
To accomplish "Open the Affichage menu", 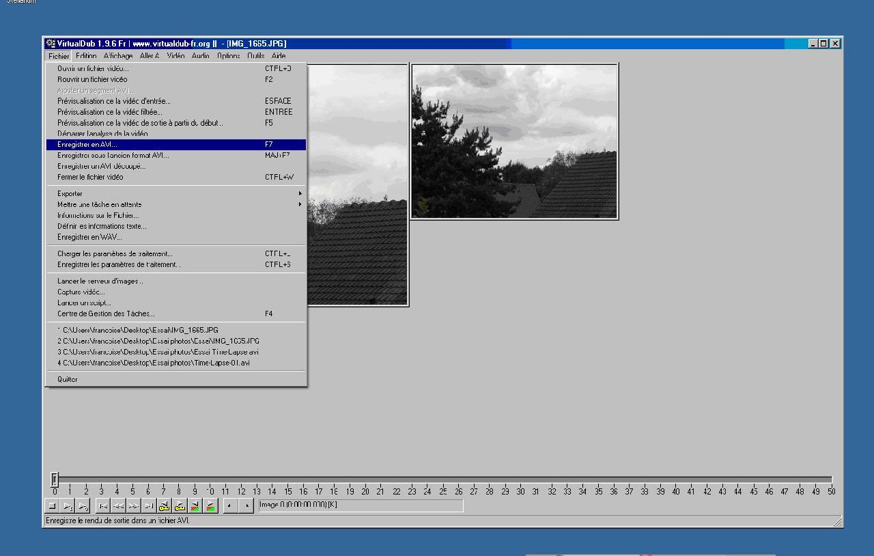I will click(x=118, y=56).
